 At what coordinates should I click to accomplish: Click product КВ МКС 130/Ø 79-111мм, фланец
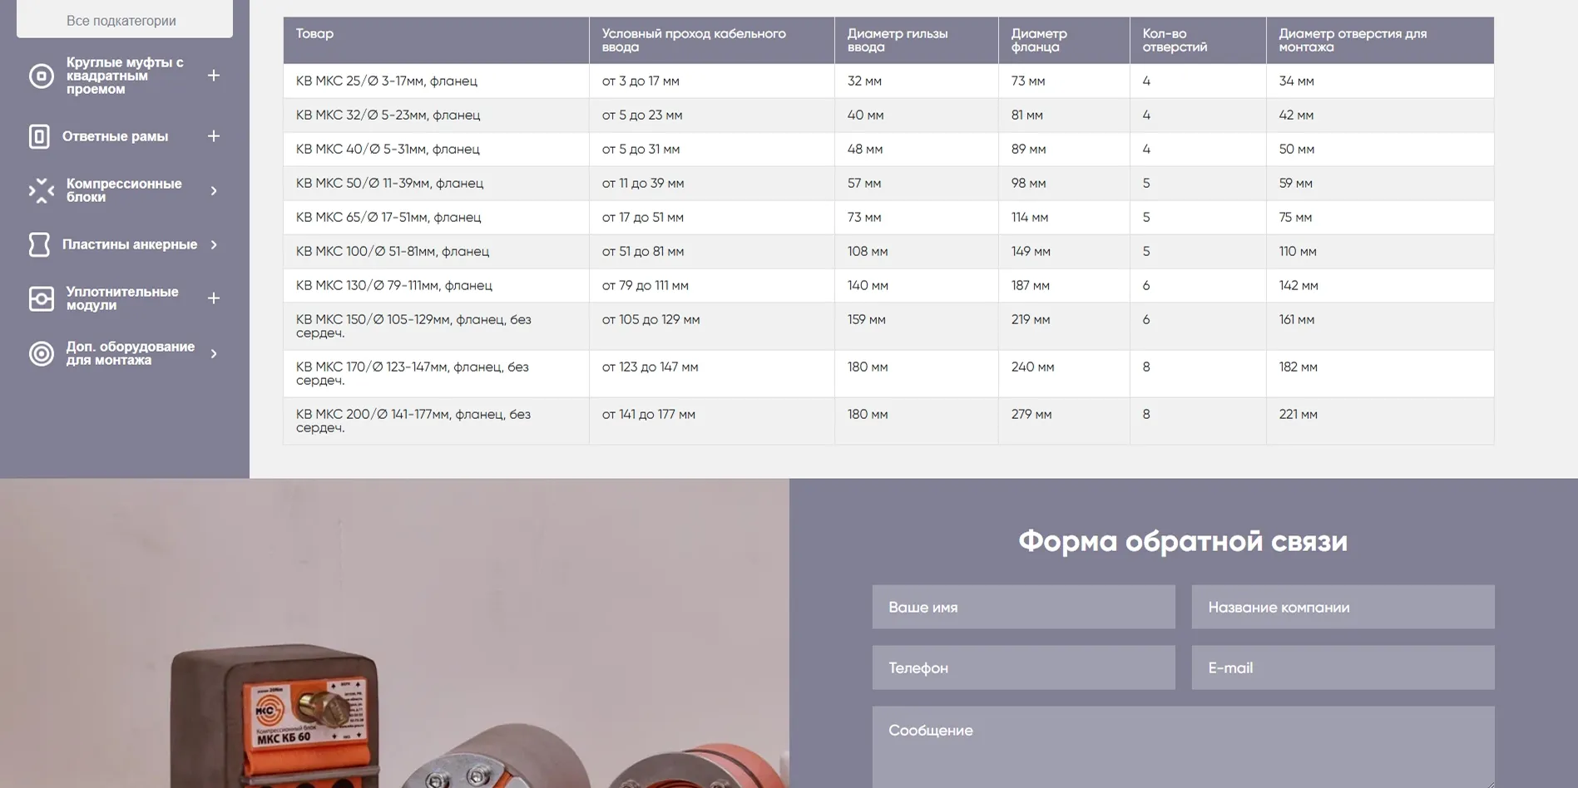[394, 285]
